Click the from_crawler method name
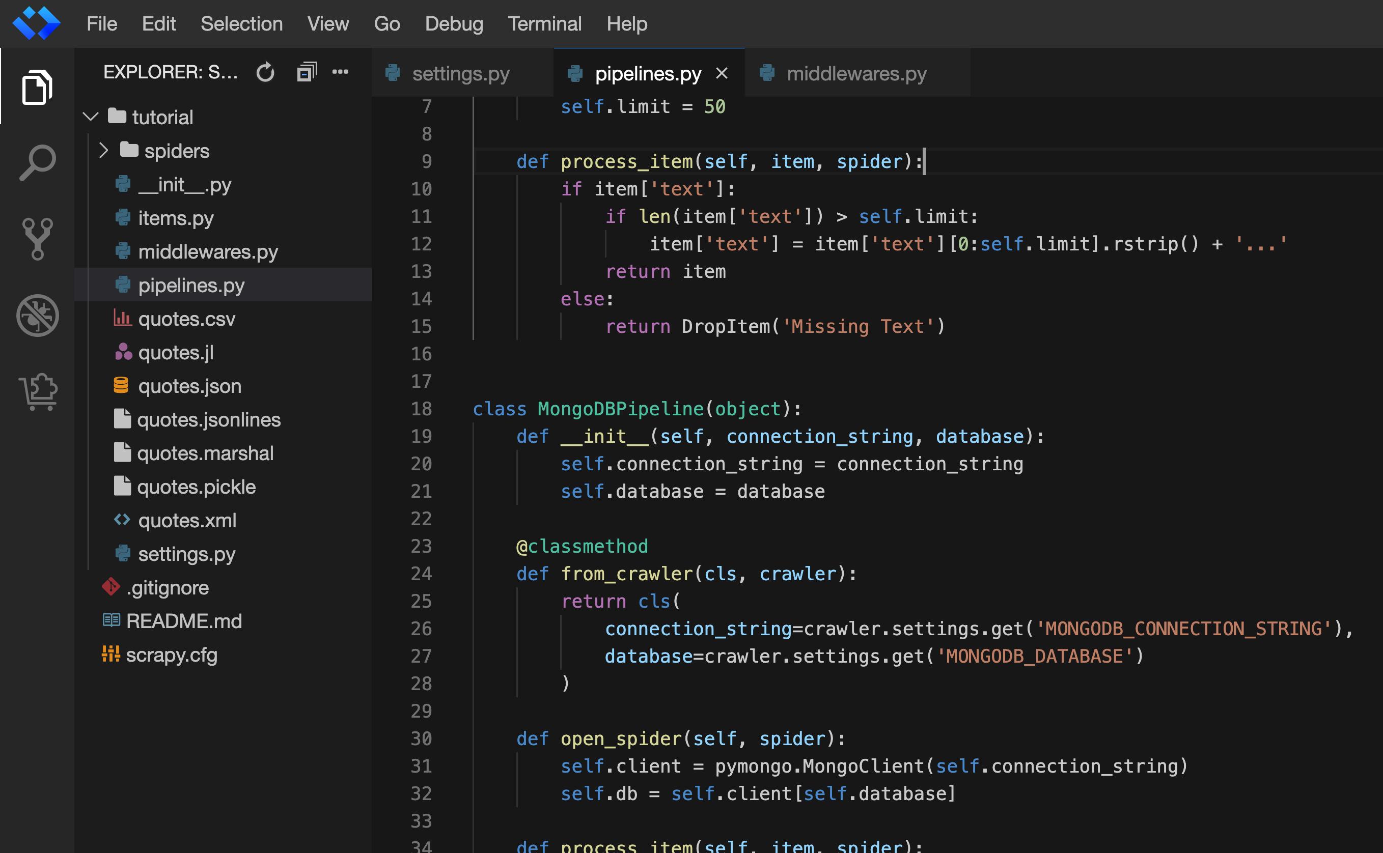 (626, 574)
